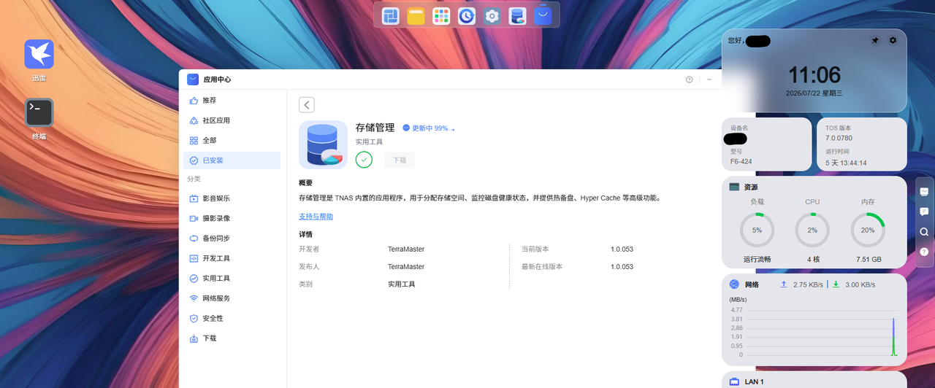Select 社区应用 in the sidebar
The image size is (935, 388).
click(x=232, y=120)
